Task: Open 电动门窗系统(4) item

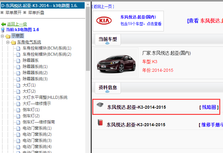Action: (x=37, y=147)
